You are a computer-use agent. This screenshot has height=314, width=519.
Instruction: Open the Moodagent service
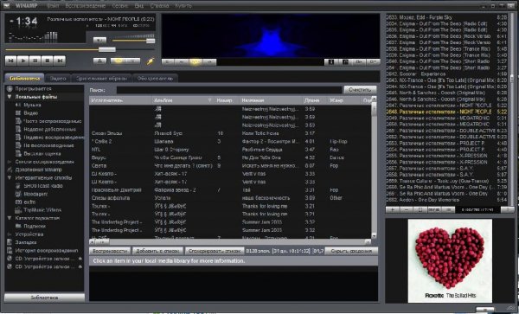pos(35,194)
